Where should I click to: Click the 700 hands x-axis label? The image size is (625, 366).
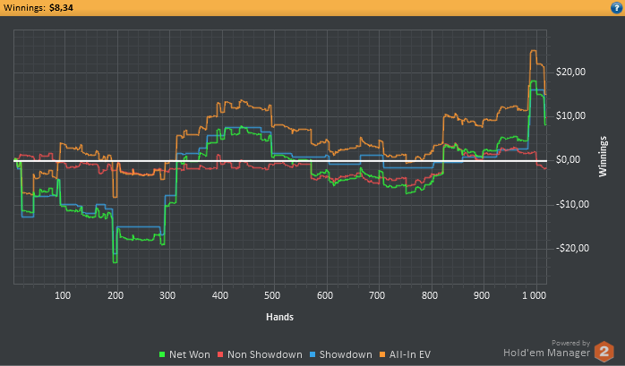point(377,295)
